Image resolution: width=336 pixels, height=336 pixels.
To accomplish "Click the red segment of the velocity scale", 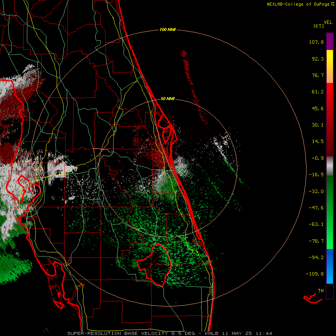I will pyautogui.click(x=330, y=119).
